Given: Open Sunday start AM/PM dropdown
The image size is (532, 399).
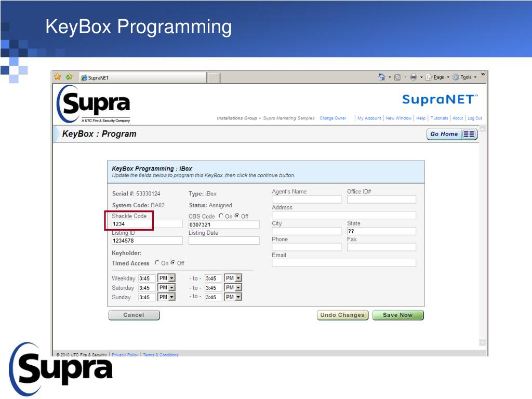Looking at the screenshot, I should click(166, 297).
